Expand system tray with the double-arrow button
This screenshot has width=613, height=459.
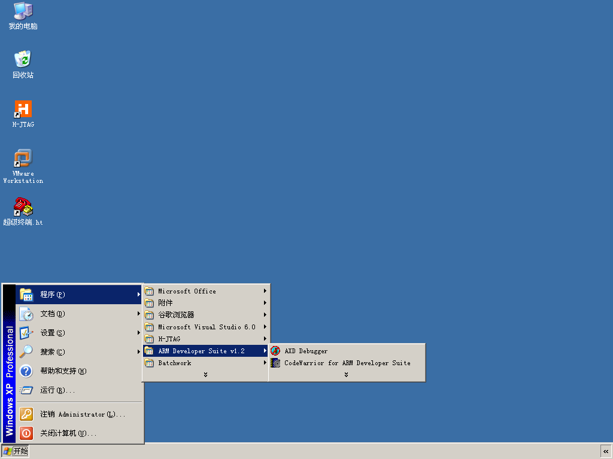(606, 452)
